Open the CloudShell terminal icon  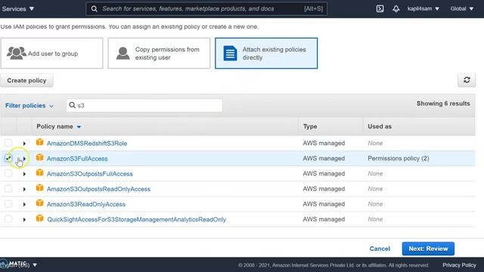[380, 8]
